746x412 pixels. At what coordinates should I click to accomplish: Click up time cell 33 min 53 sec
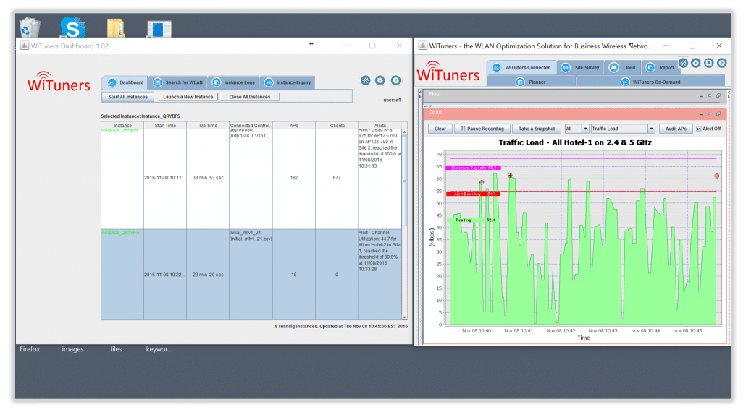[208, 178]
